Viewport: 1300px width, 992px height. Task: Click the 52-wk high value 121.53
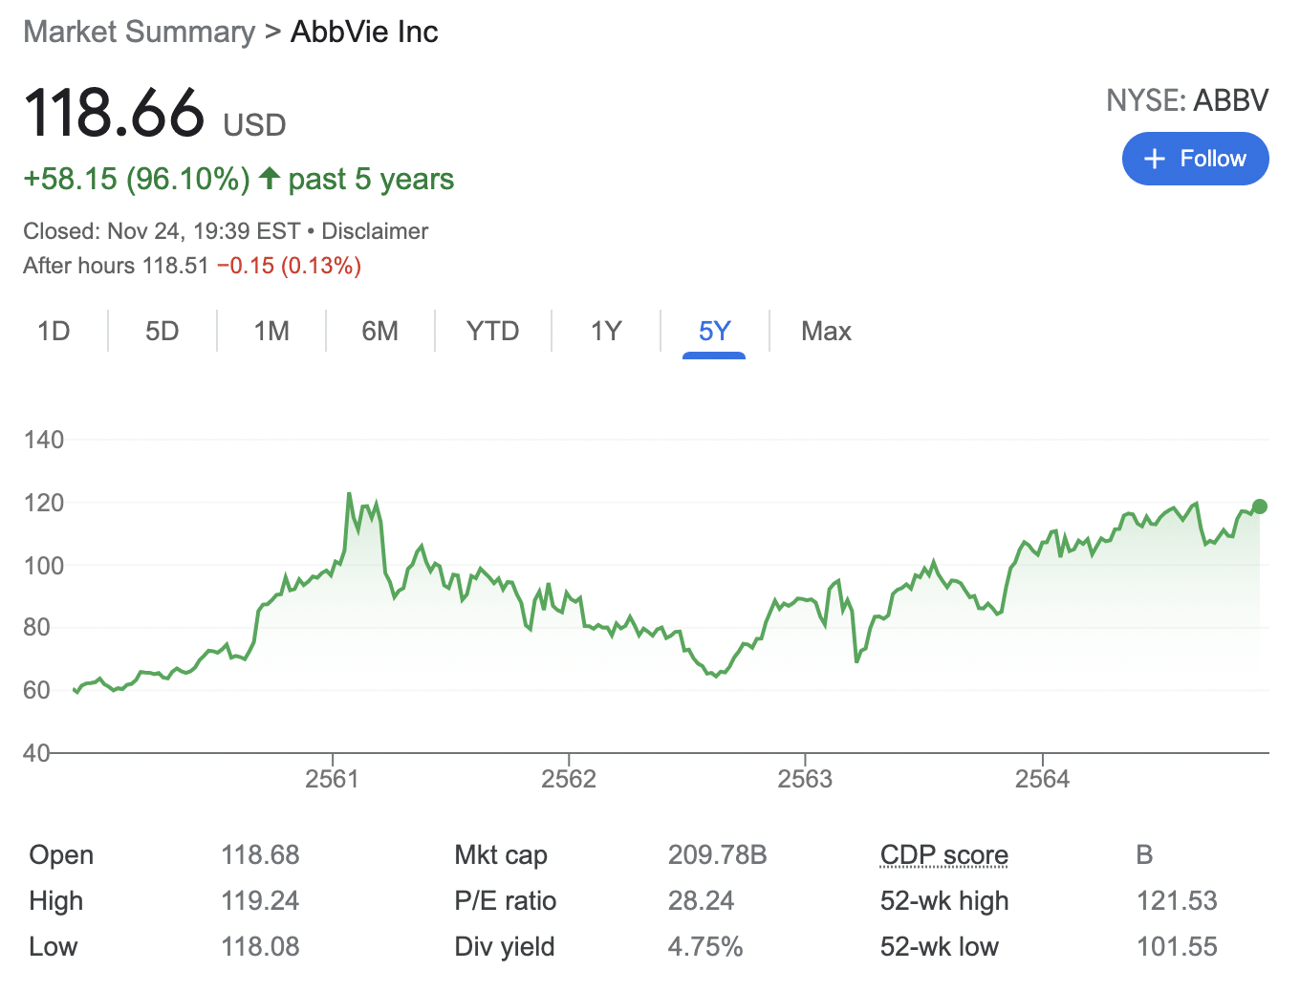tap(1177, 900)
